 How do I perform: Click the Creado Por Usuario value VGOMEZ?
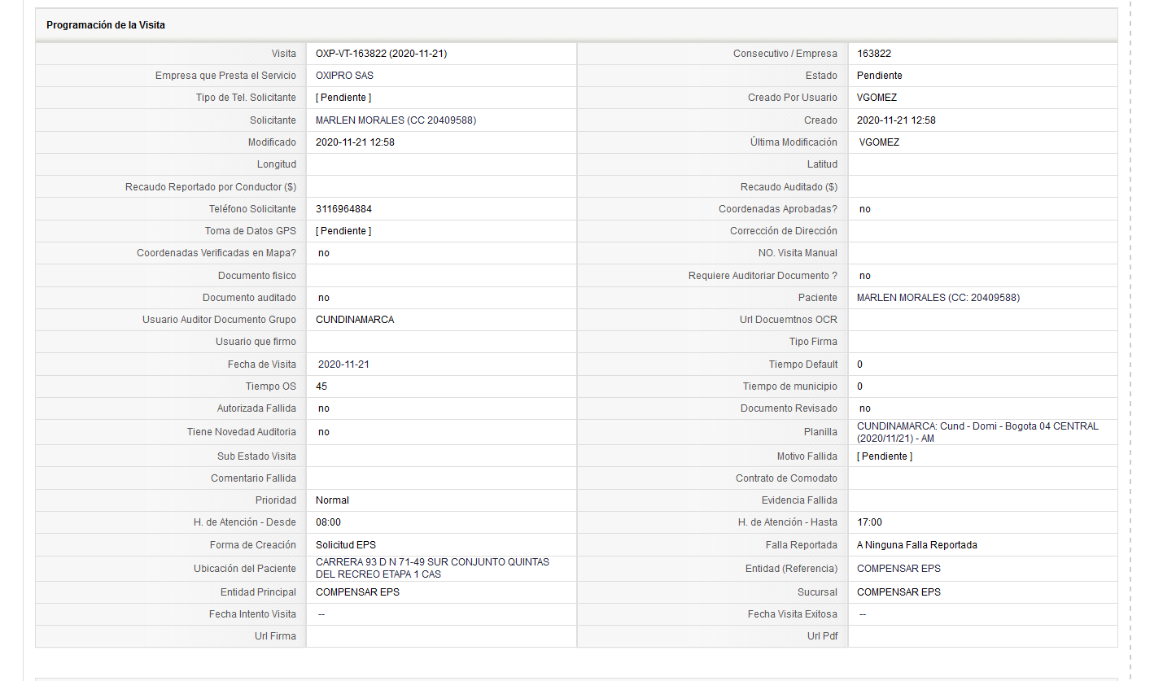tap(877, 98)
